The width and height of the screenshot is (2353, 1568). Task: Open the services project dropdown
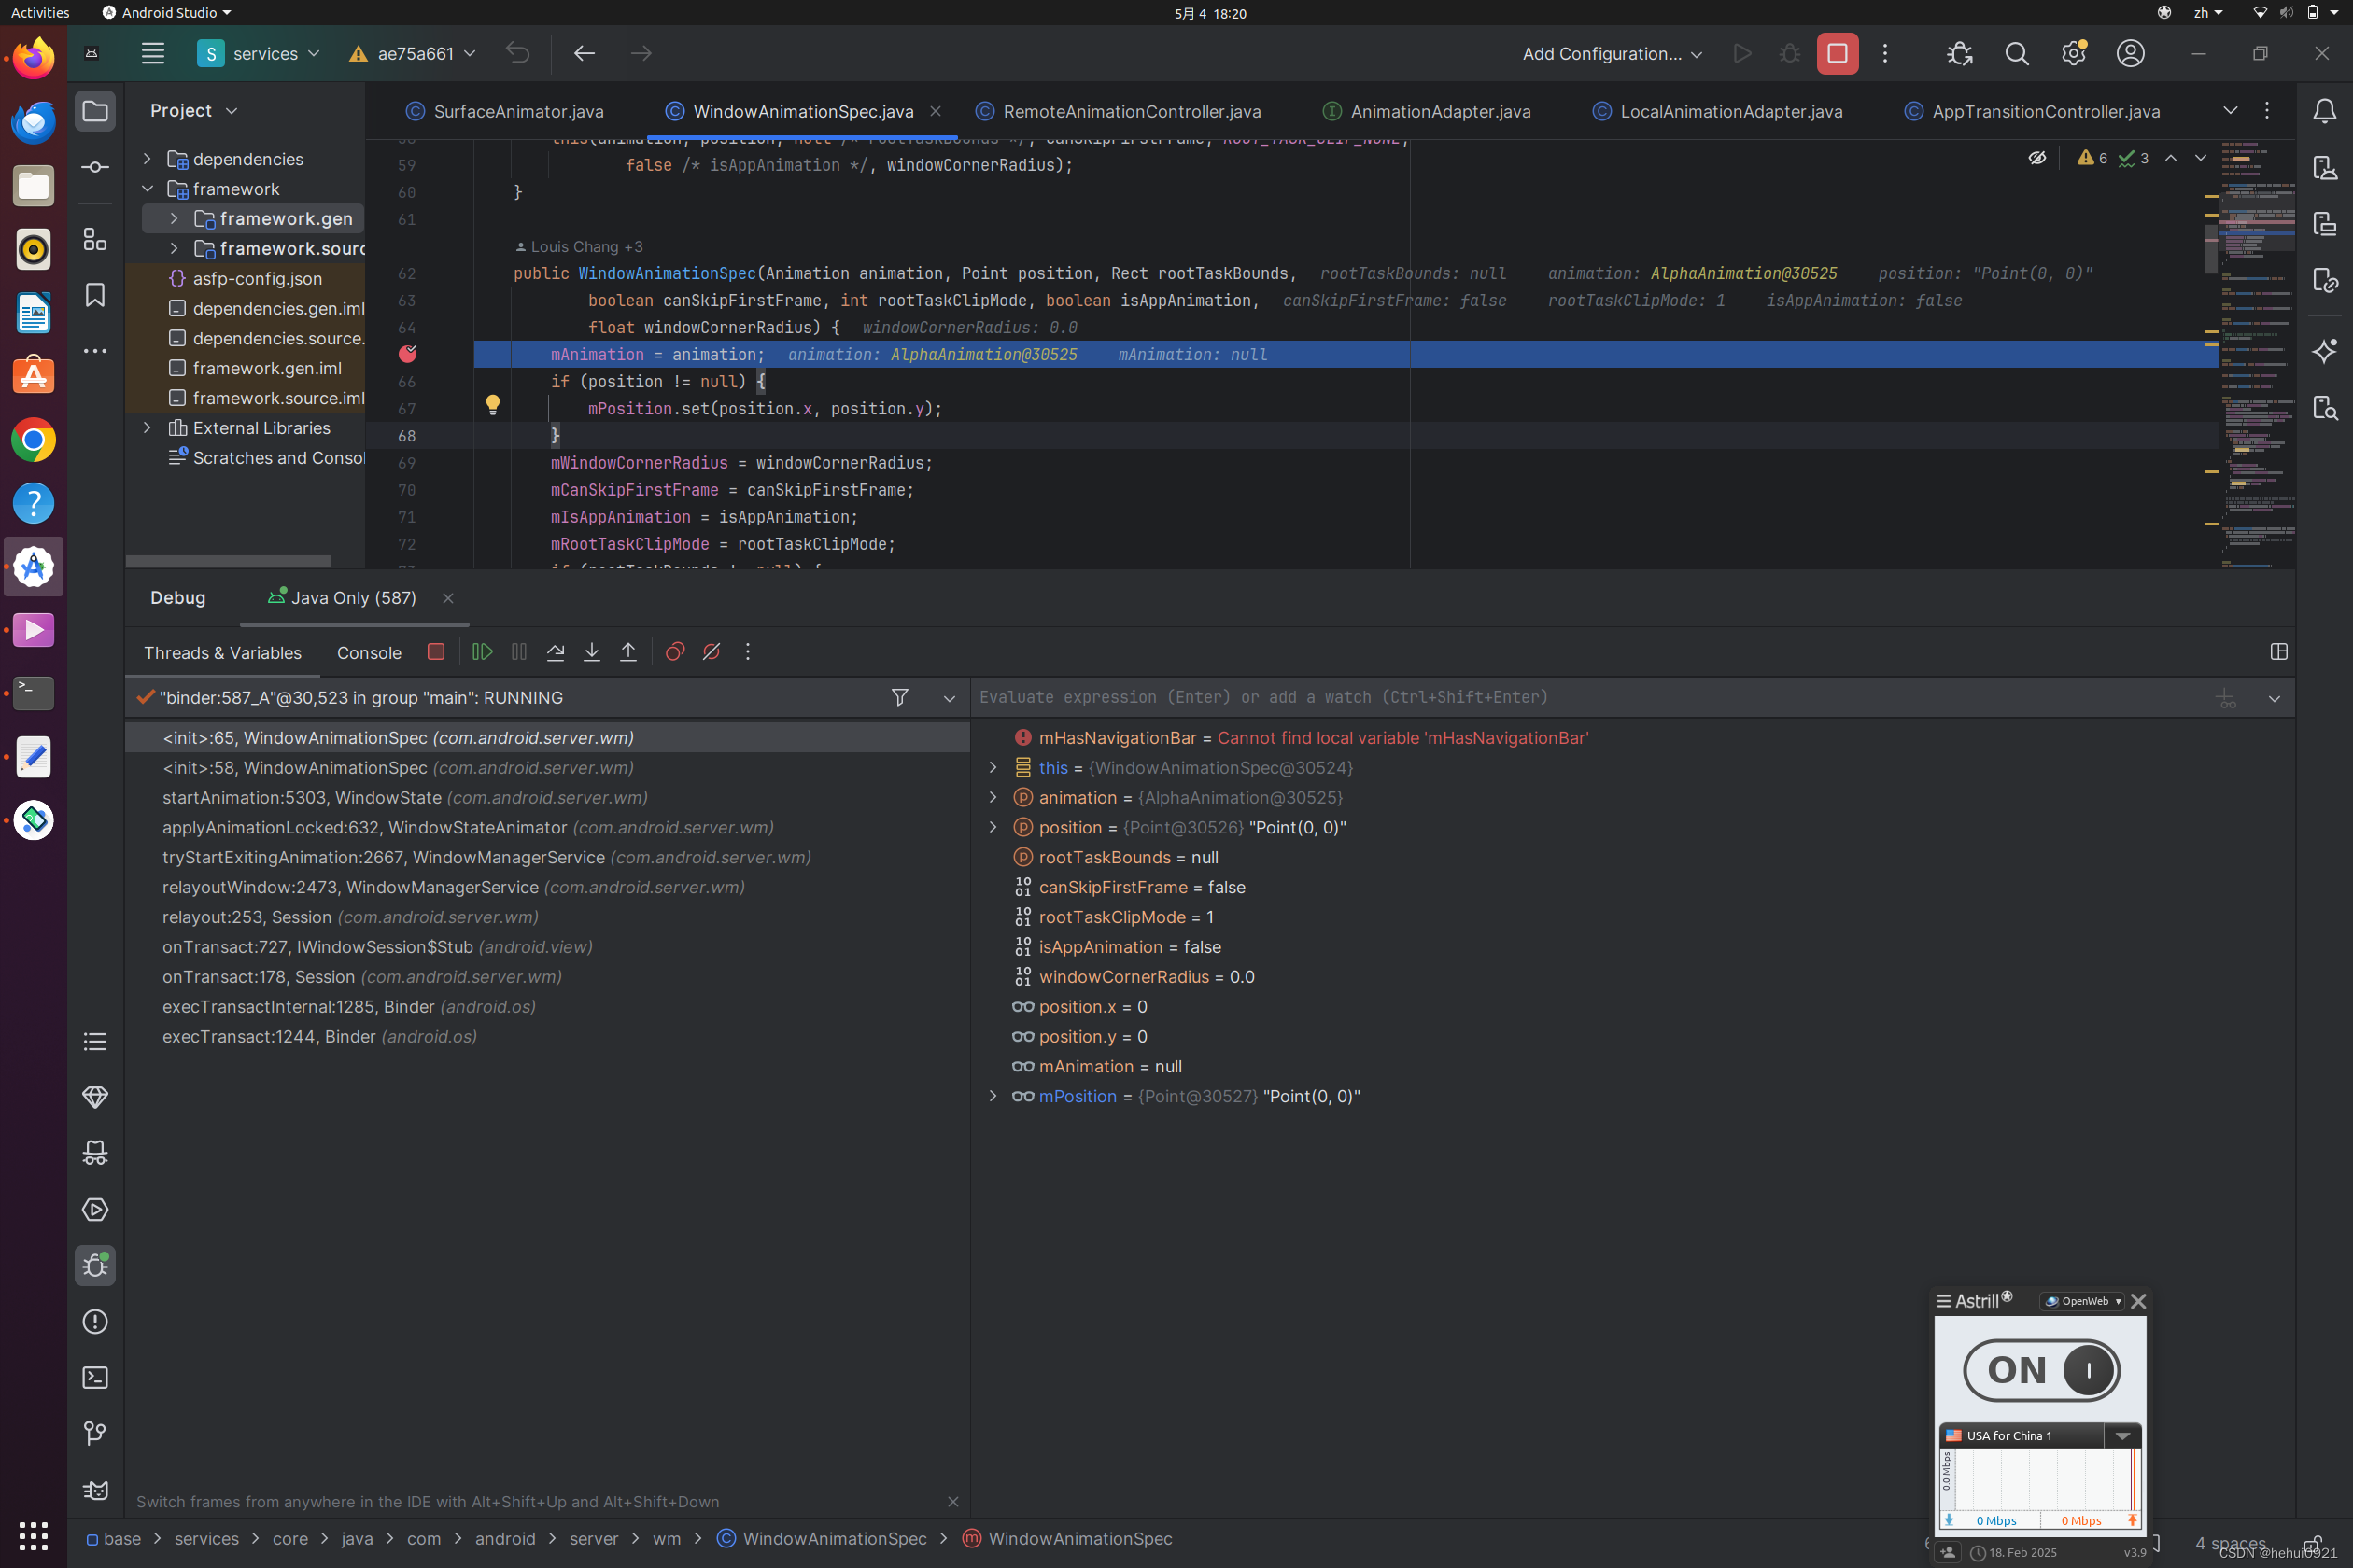pyautogui.click(x=258, y=54)
